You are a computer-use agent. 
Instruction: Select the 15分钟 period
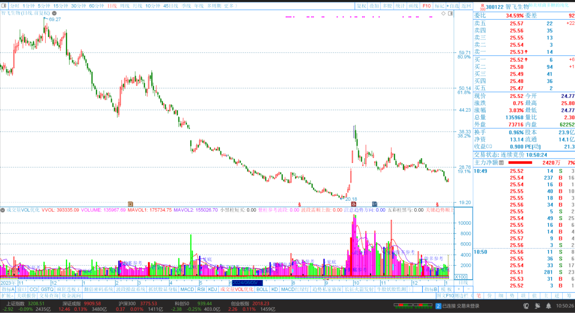pyautogui.click(x=61, y=6)
